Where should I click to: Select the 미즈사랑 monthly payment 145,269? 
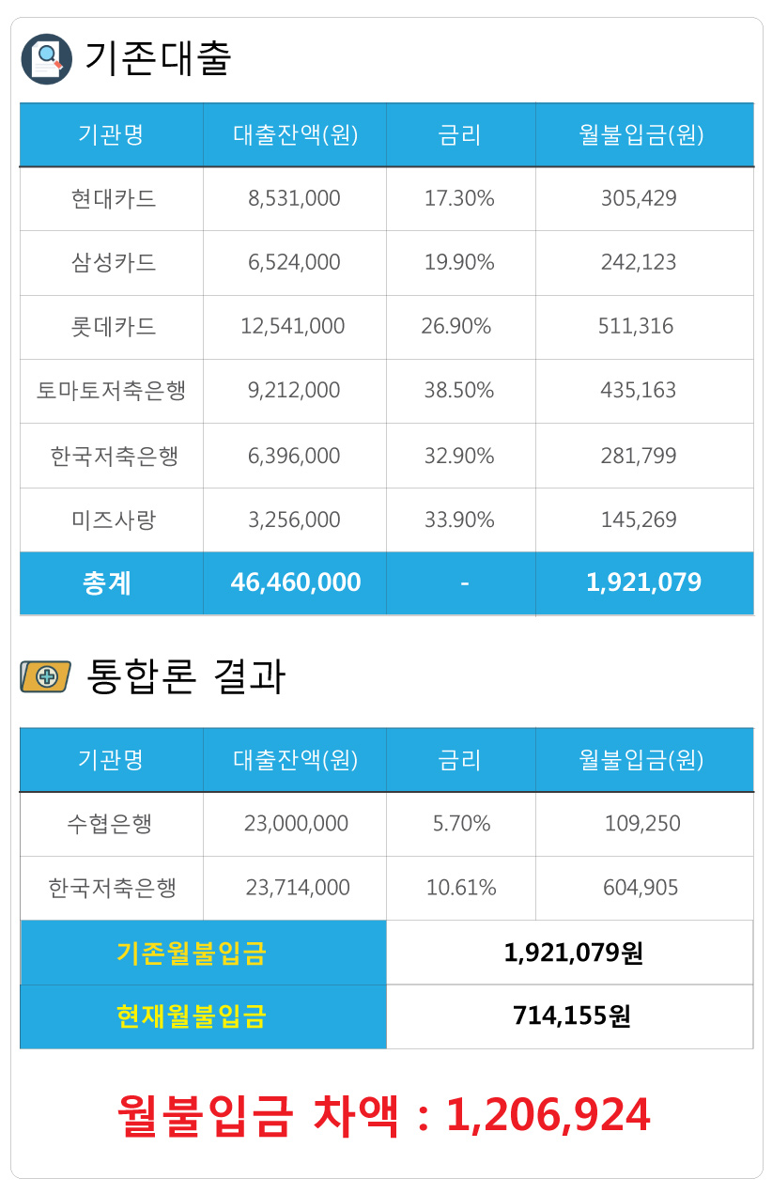pos(639,519)
